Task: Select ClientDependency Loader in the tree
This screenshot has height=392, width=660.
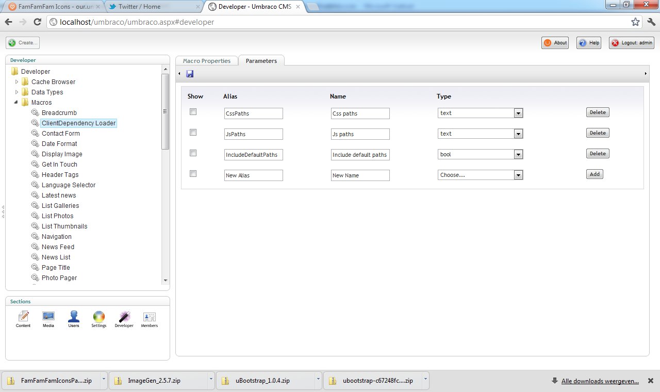Action: [79, 123]
